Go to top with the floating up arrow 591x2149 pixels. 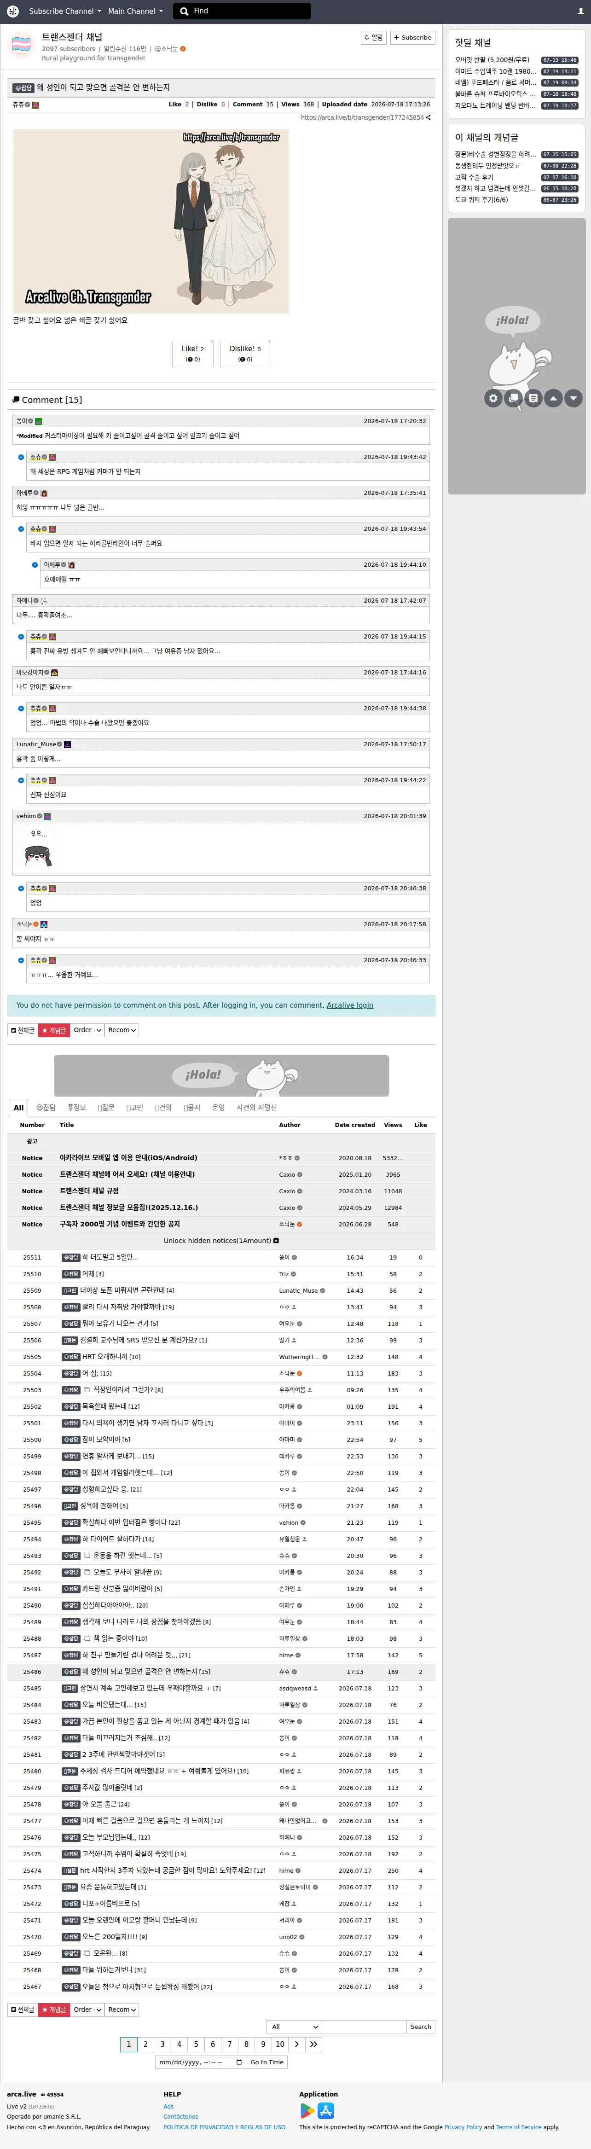pyautogui.click(x=554, y=398)
